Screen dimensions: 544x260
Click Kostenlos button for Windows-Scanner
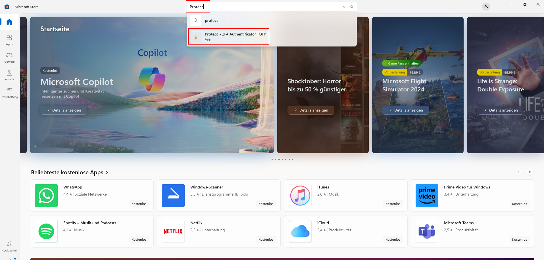pyautogui.click(x=266, y=204)
